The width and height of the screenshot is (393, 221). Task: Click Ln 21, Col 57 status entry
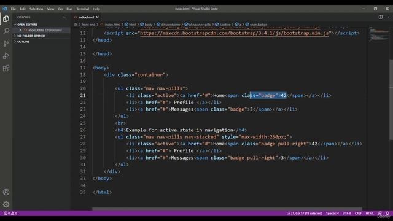coord(305,213)
